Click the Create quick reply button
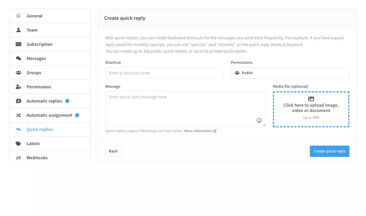Viewport: 366px width, 216px height. [330, 151]
